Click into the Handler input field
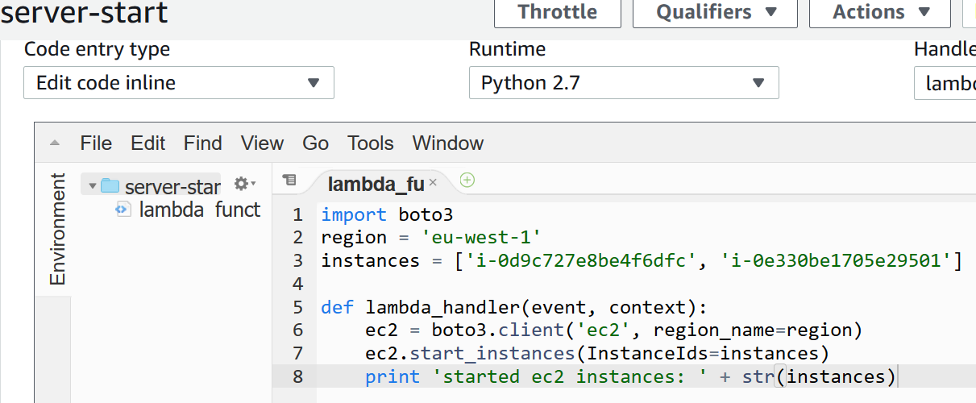The height and width of the screenshot is (403, 976). 945,83
